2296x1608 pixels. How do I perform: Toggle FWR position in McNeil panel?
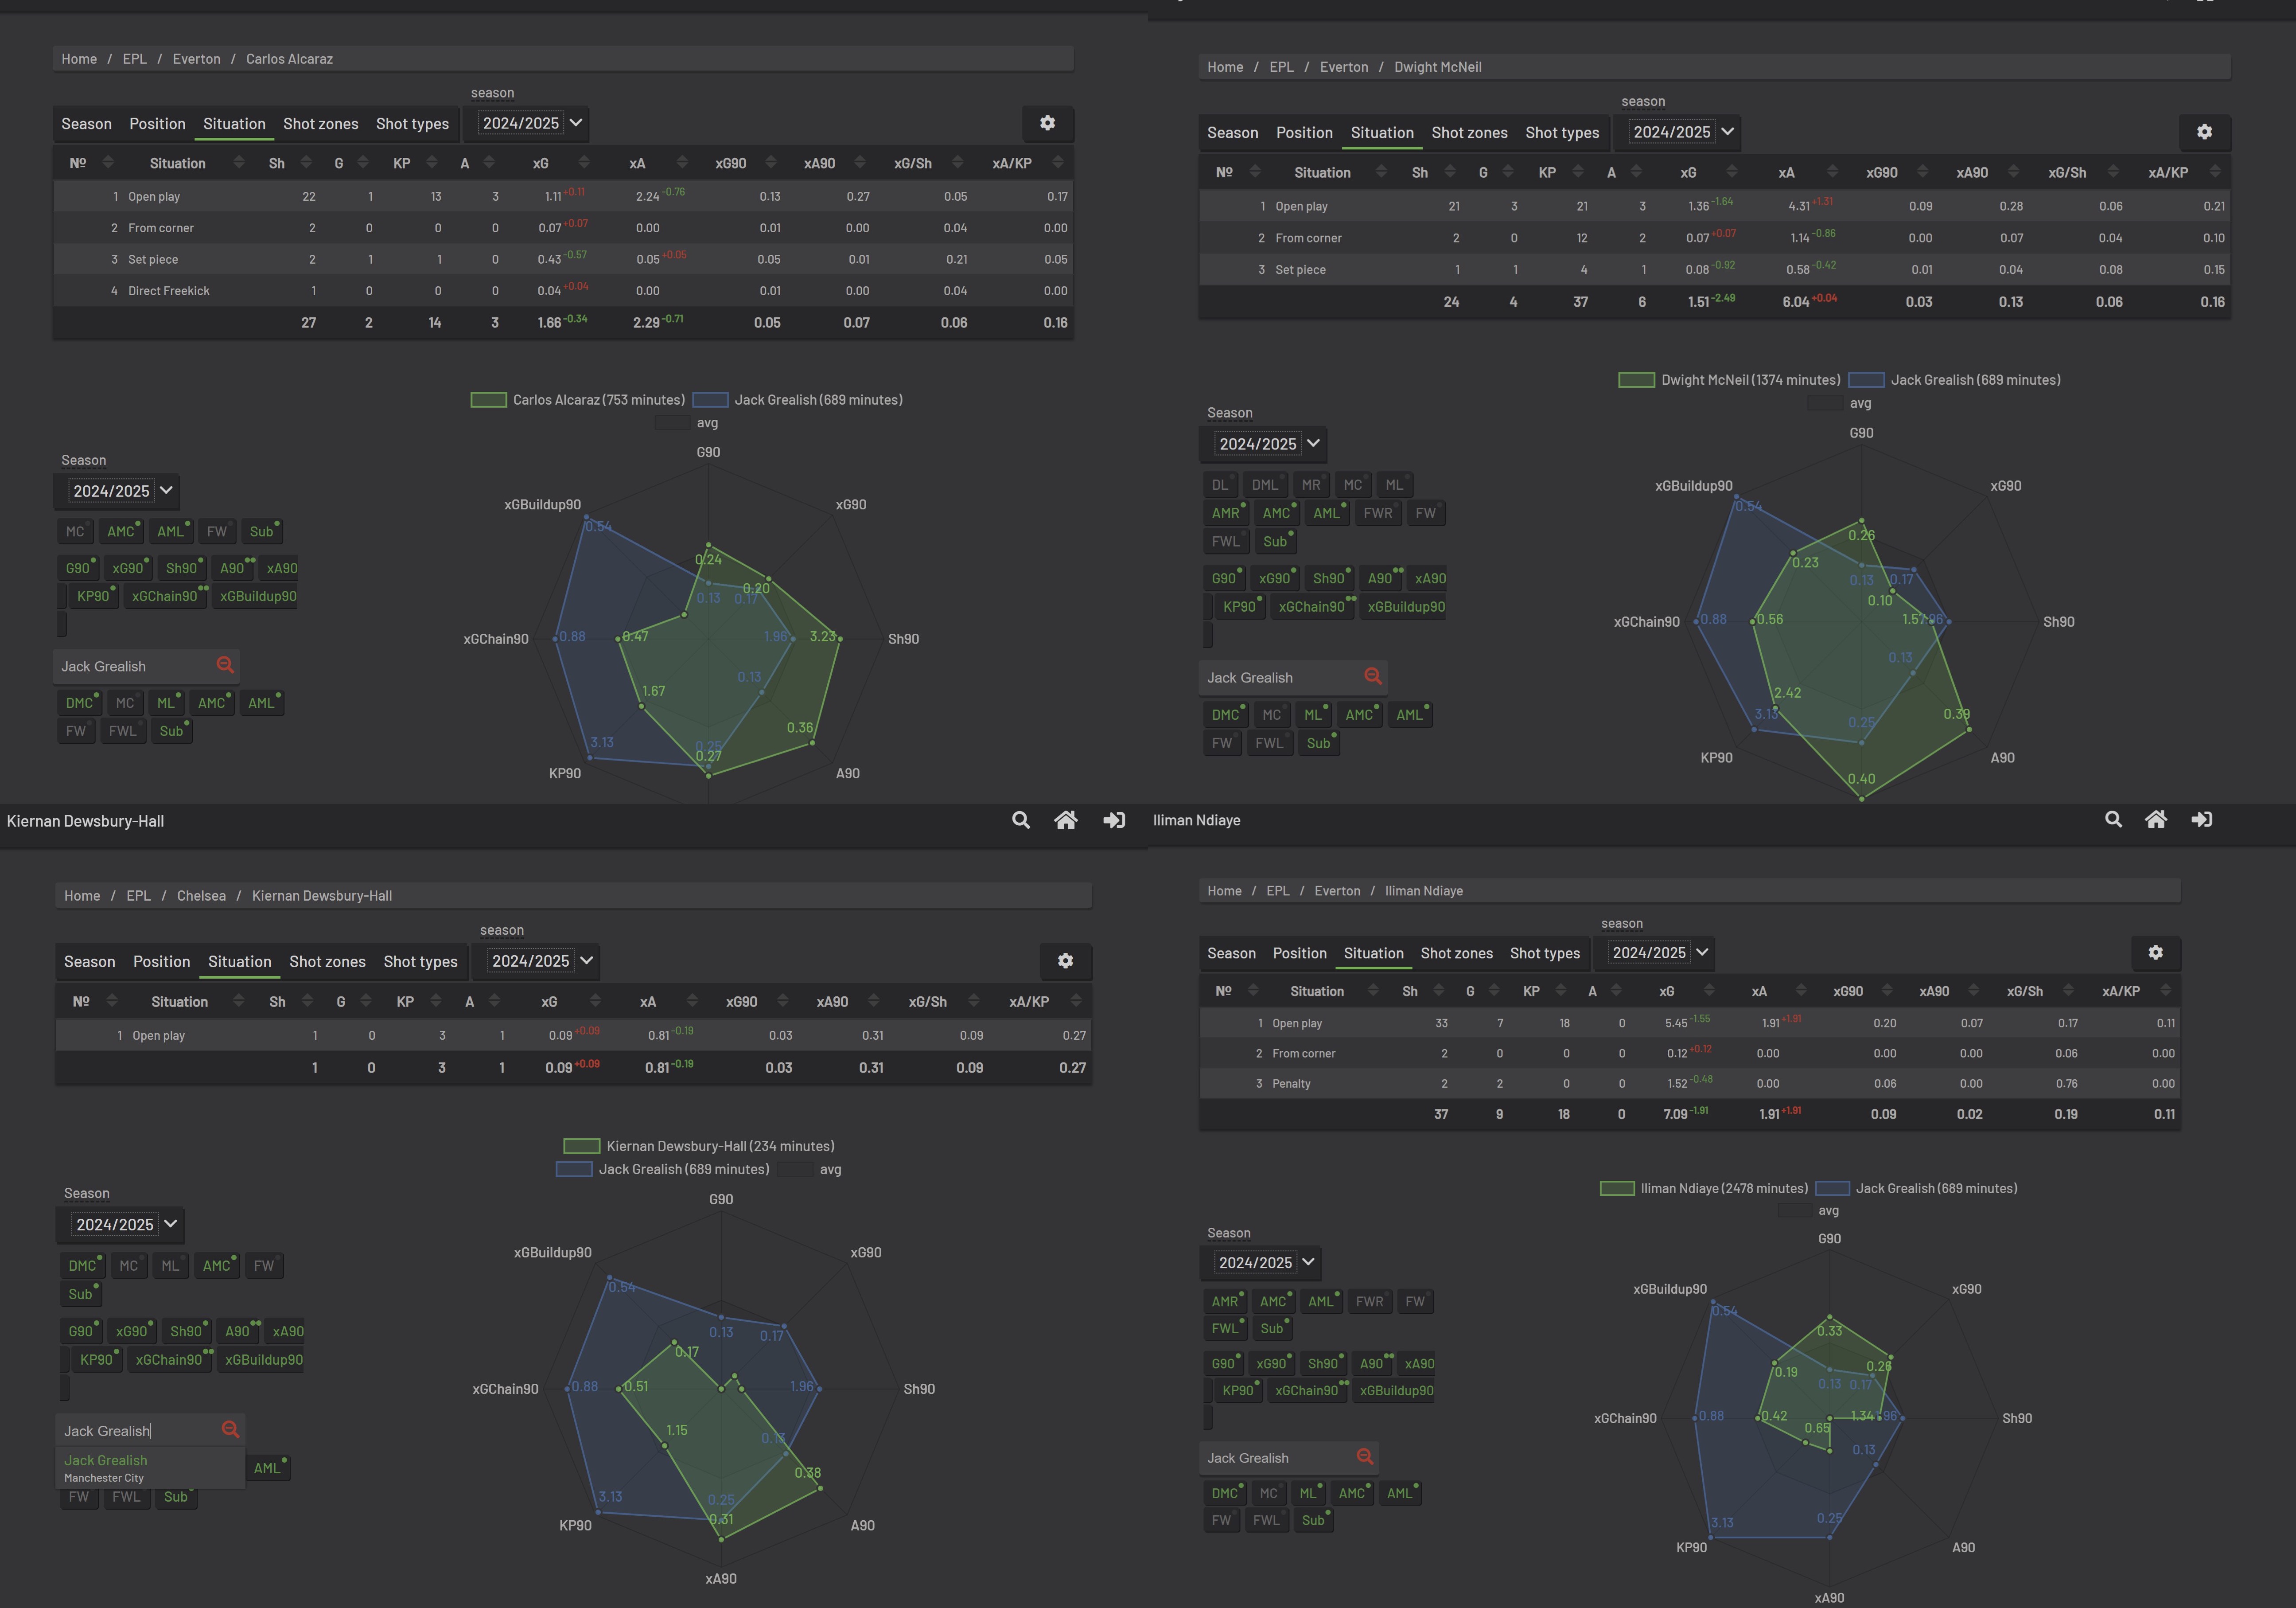click(x=1378, y=513)
